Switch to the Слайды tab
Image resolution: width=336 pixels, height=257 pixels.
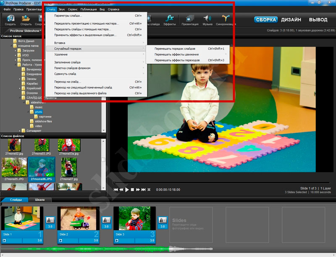[16, 200]
